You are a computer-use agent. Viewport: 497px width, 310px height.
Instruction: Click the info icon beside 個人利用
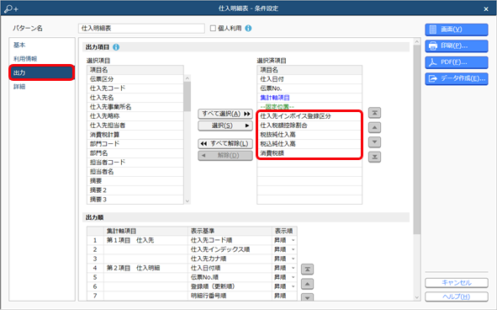(249, 29)
